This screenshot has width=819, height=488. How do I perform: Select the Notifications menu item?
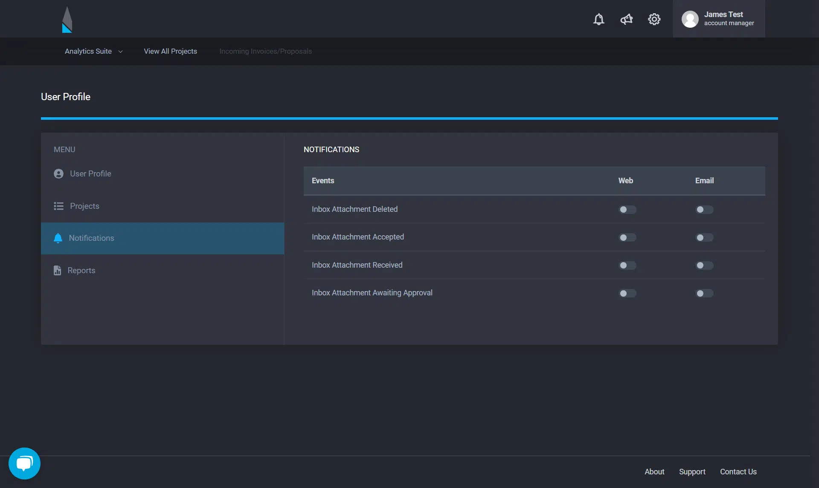click(x=91, y=238)
